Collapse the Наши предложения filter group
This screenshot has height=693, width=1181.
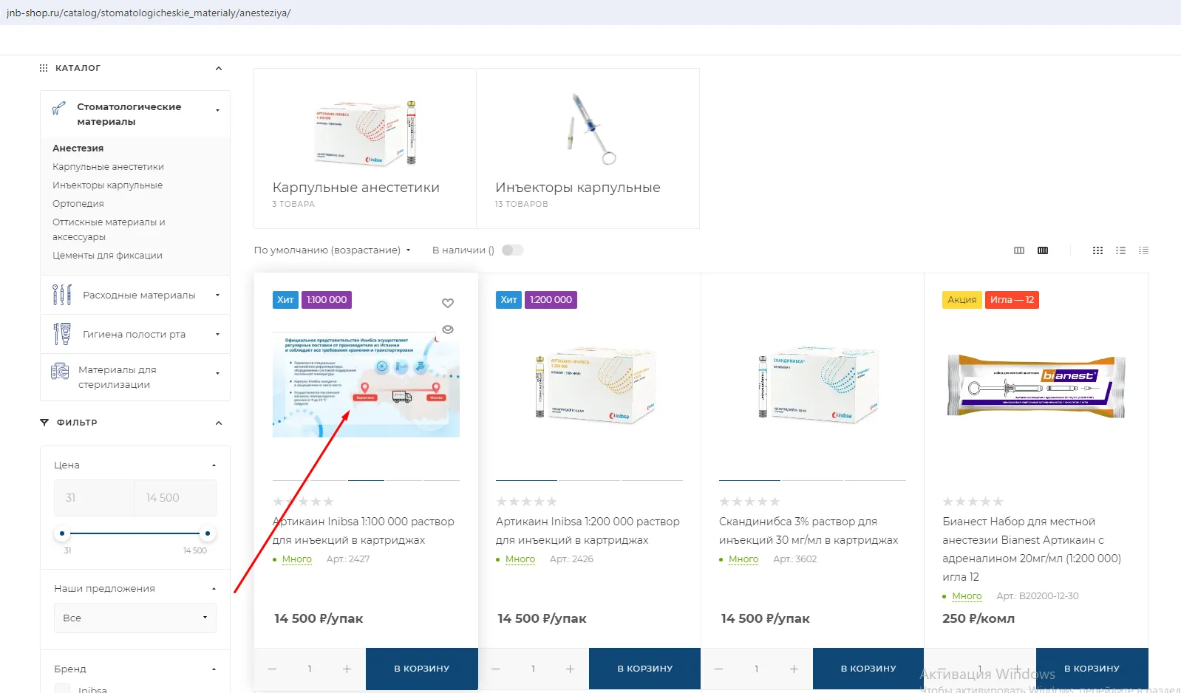click(x=214, y=589)
